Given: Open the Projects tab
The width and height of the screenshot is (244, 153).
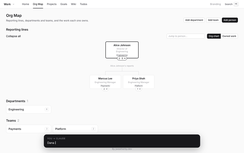Looking at the screenshot, I should click(x=52, y=4).
